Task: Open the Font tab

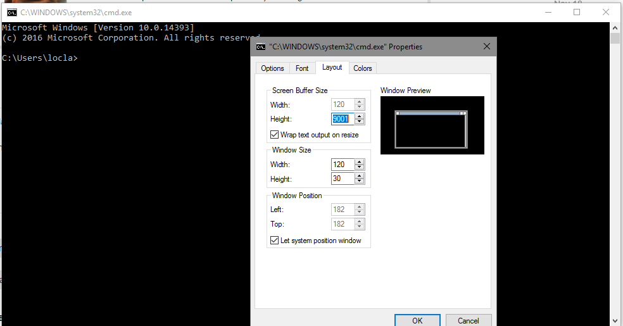Action: click(302, 68)
